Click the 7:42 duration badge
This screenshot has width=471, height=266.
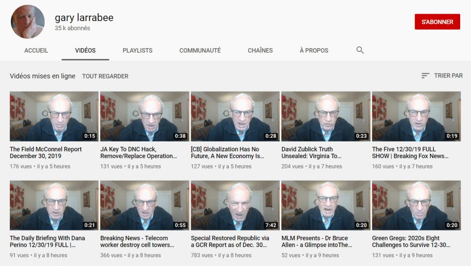[271, 225]
